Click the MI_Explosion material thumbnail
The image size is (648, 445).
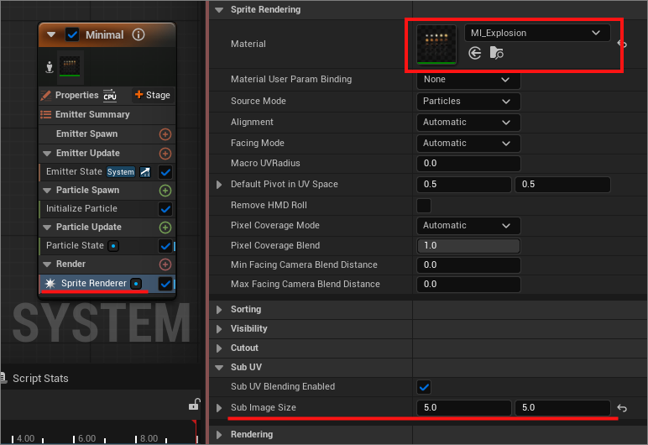coord(436,44)
